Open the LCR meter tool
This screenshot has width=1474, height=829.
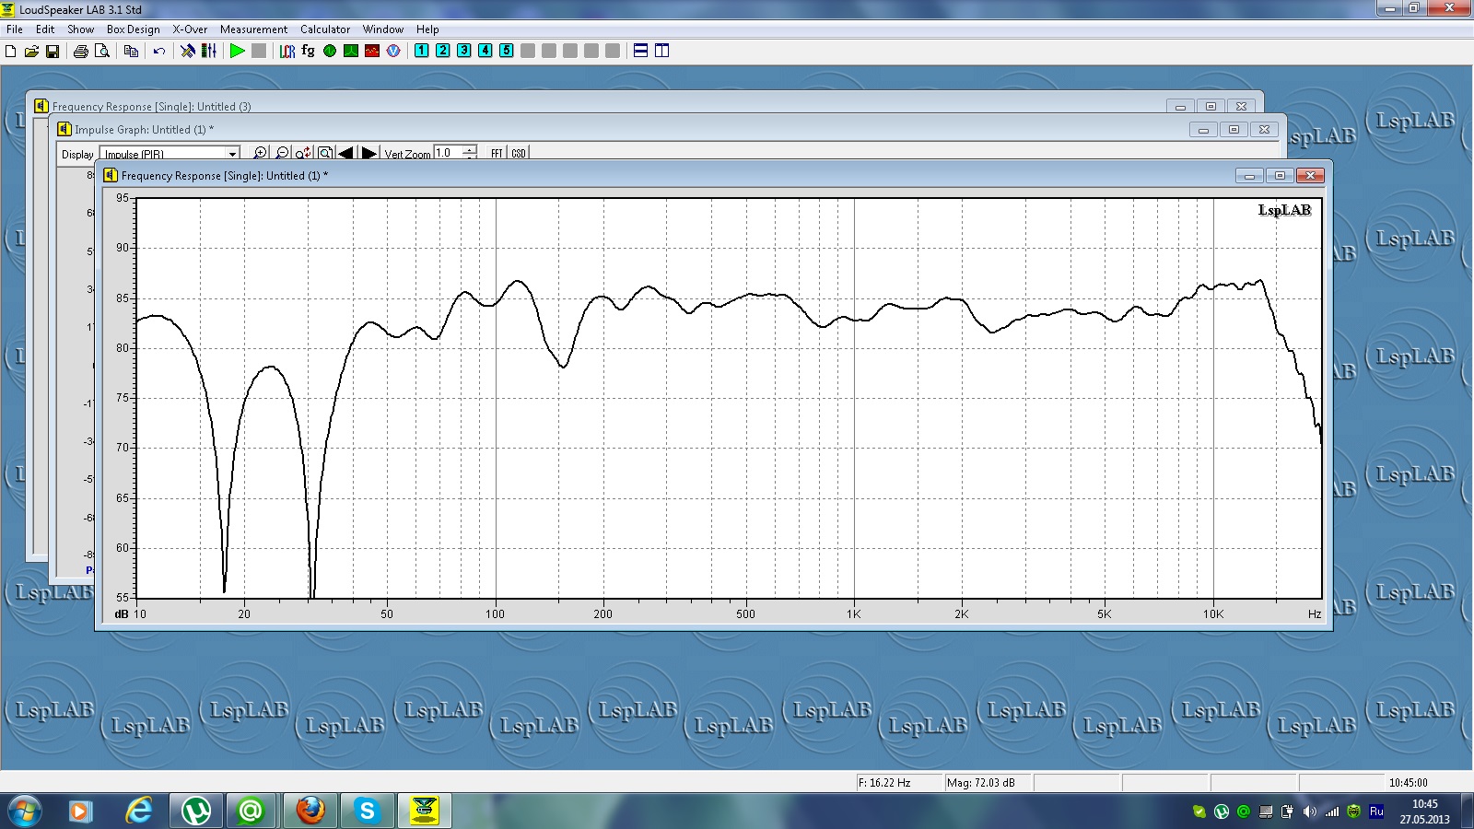click(287, 51)
